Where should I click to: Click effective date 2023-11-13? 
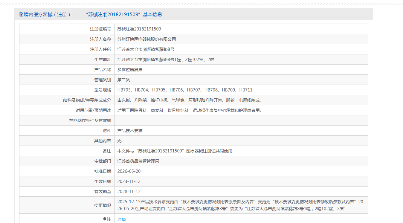(x=129, y=181)
